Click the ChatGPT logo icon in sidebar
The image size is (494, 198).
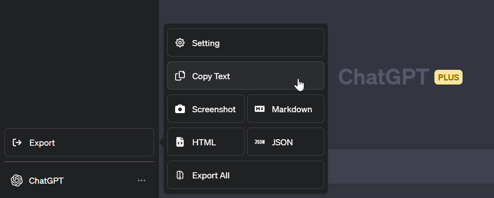click(17, 180)
